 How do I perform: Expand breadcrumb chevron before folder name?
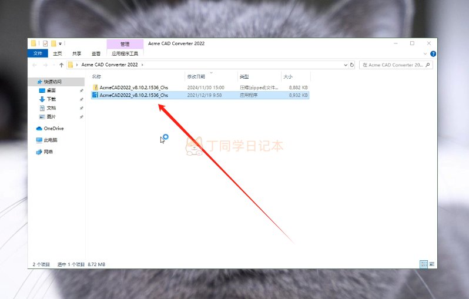coord(77,65)
